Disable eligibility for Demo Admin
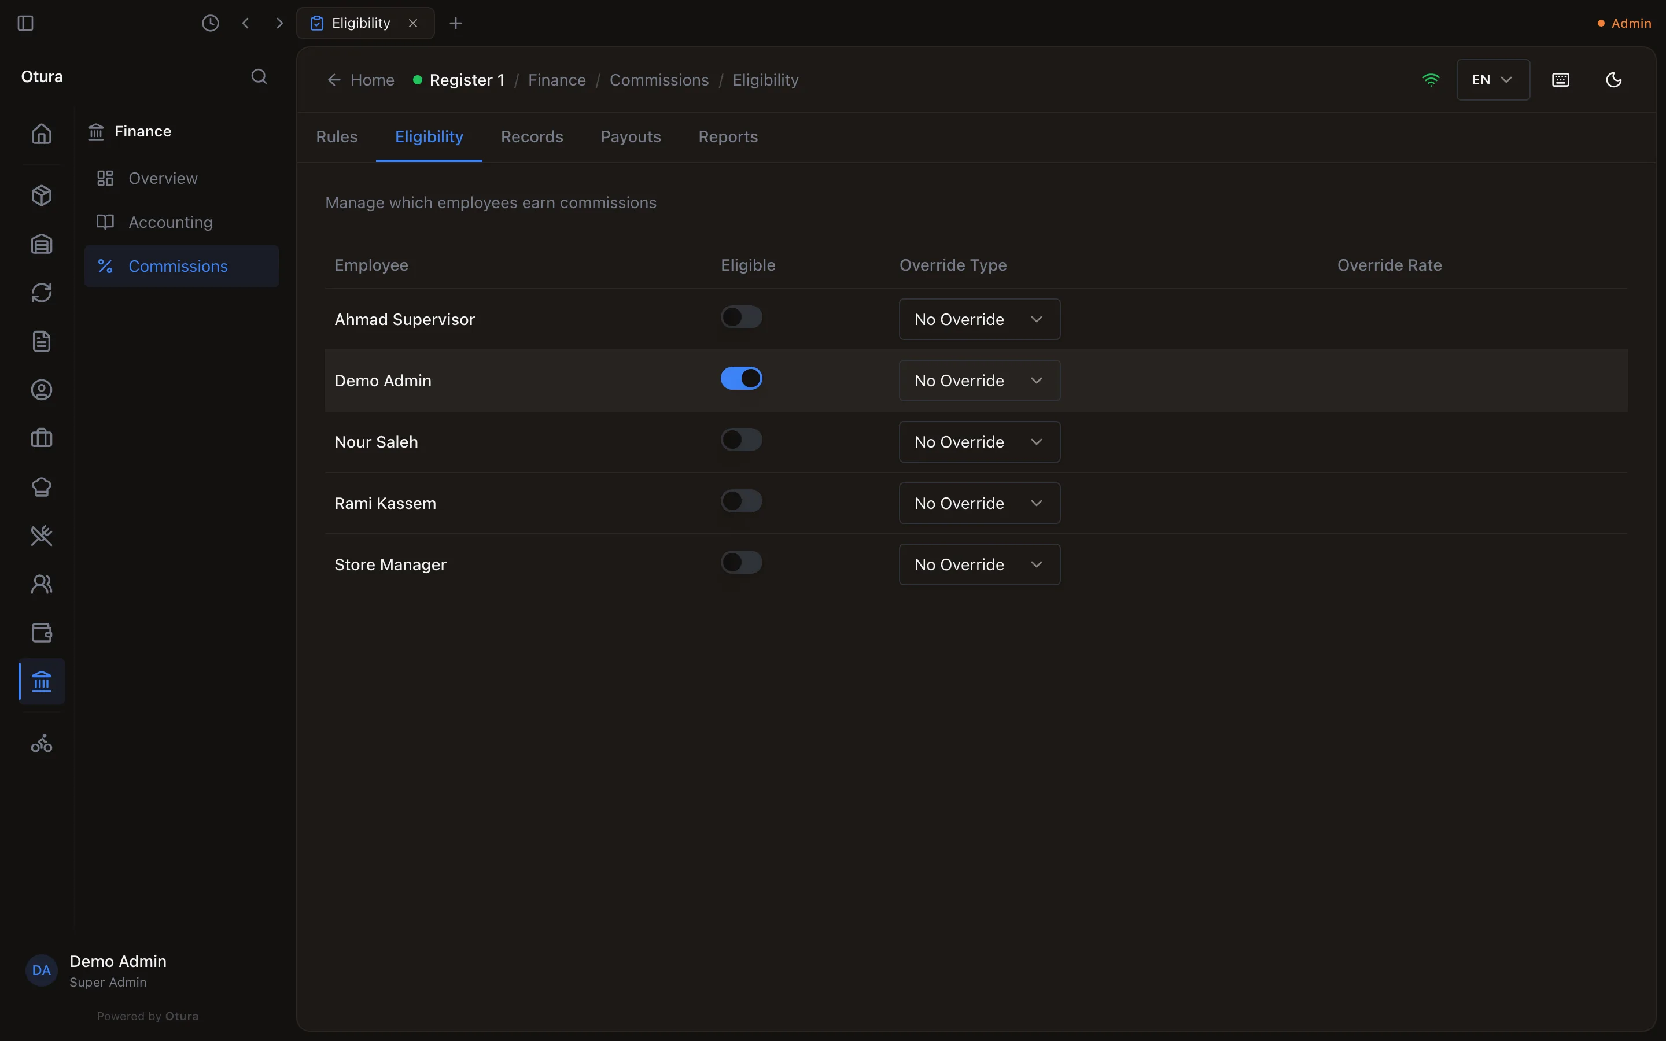This screenshot has width=1666, height=1041. tap(742, 379)
